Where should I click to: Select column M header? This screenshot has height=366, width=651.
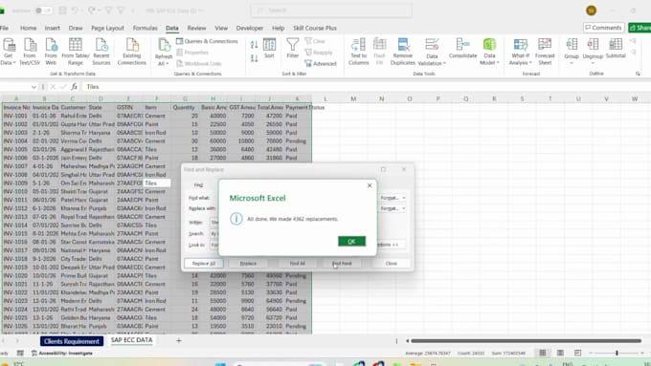[x=353, y=98]
